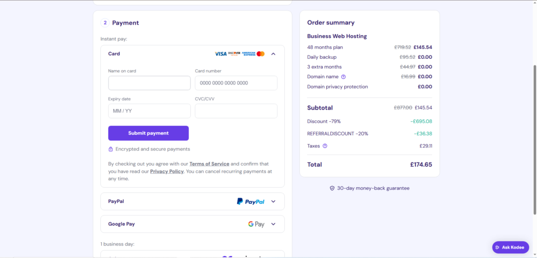Click the Submit payment button
537x258 pixels.
[148, 133]
